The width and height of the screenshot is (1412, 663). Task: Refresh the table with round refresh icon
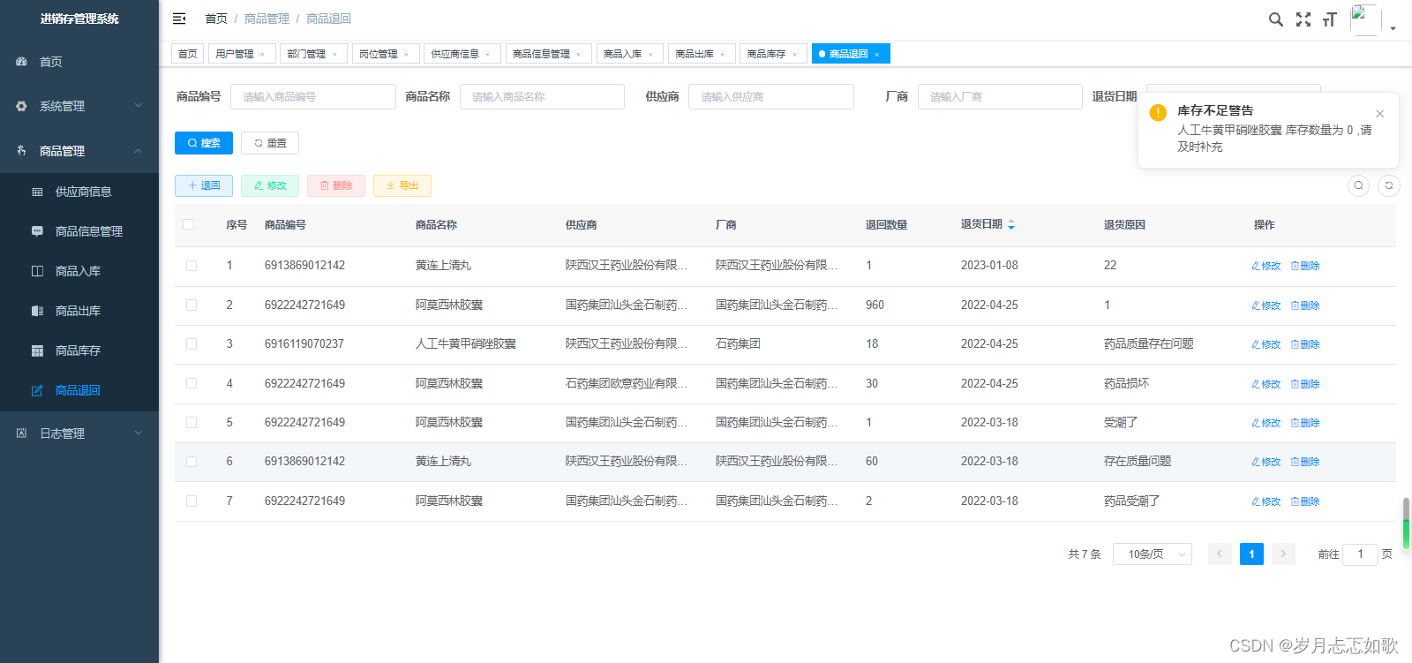[x=1389, y=185]
